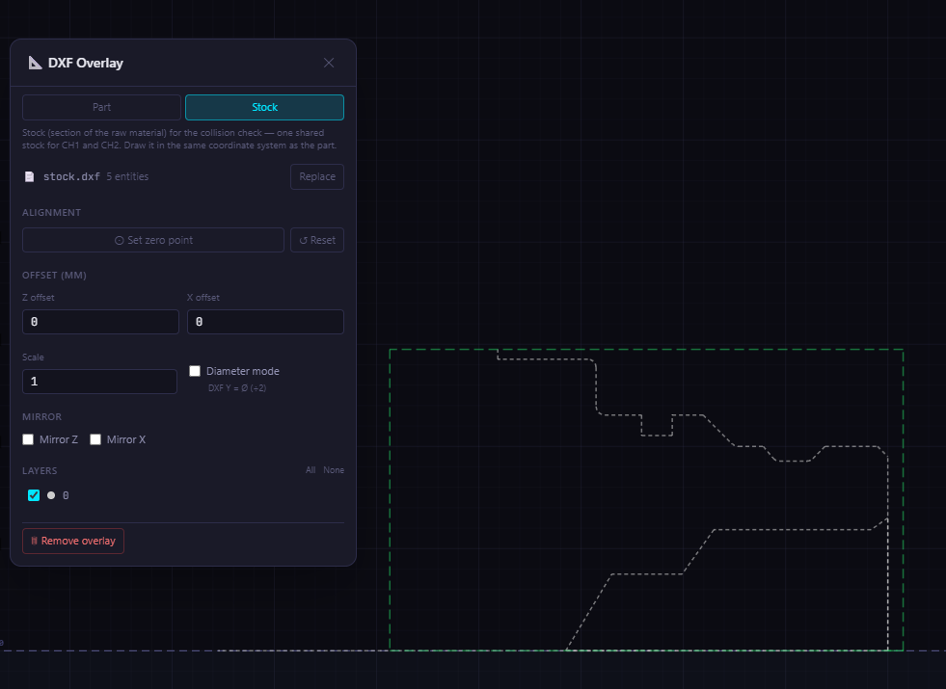The width and height of the screenshot is (946, 689).
Task: Click Set zero point button
Action: [x=153, y=240]
